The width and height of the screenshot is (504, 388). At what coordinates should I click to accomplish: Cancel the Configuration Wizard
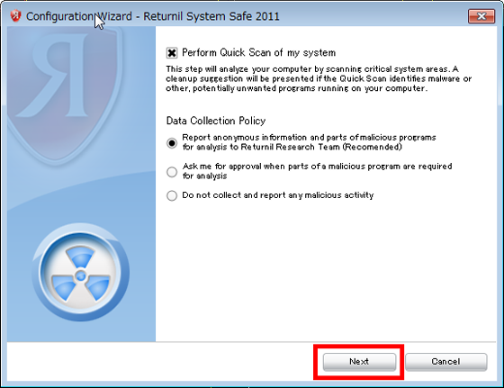pyautogui.click(x=445, y=362)
